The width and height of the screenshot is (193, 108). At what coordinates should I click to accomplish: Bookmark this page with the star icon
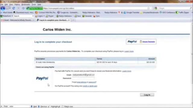coord(149,8)
